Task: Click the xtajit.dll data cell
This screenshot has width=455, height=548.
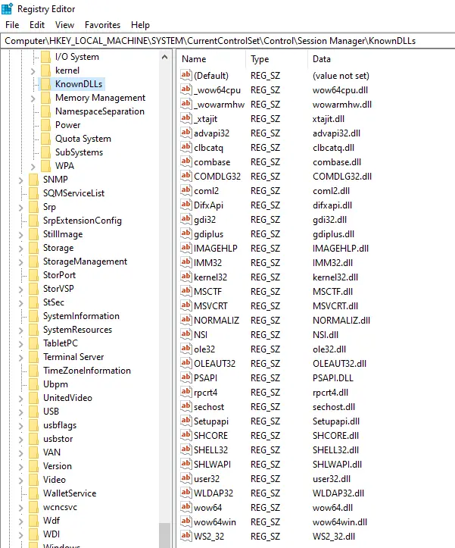Action: [x=329, y=119]
